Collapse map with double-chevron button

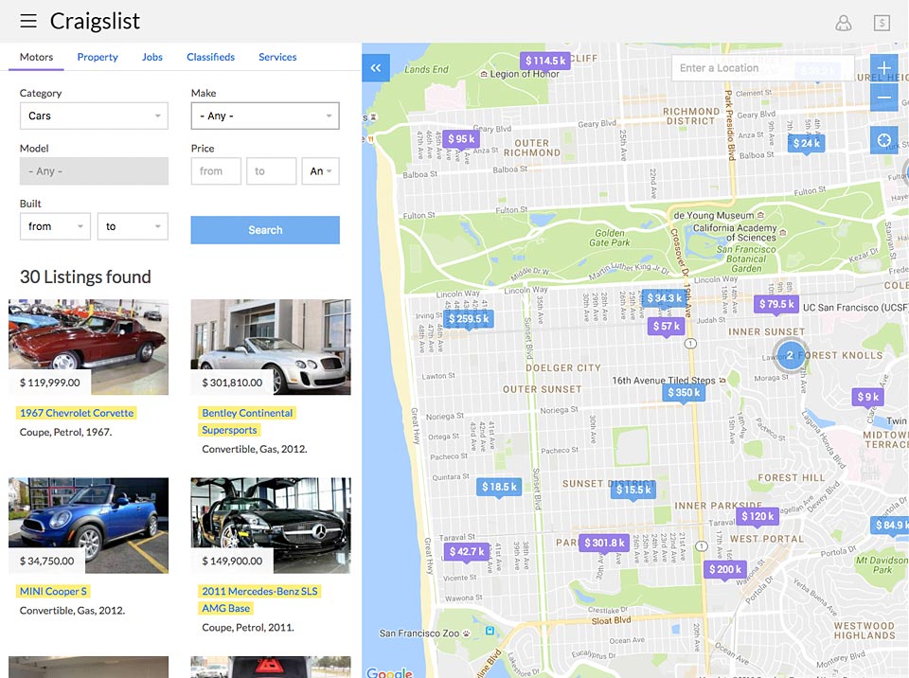376,68
